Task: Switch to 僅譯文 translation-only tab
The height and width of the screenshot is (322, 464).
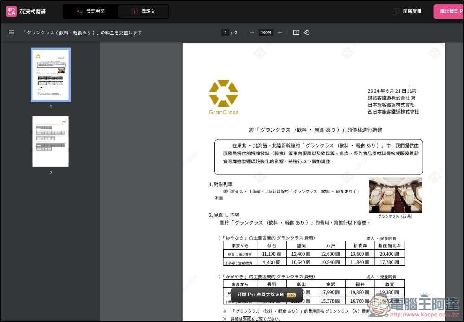Action: click(143, 11)
